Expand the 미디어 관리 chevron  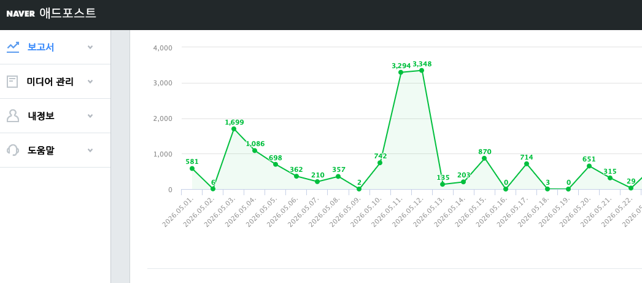(x=90, y=82)
